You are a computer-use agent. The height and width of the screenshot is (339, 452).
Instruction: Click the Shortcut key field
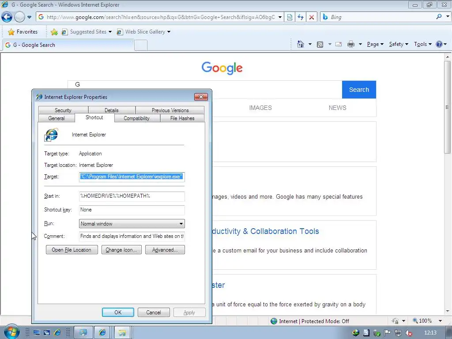coord(132,210)
